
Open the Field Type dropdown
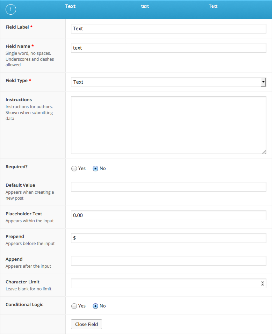[x=169, y=82]
